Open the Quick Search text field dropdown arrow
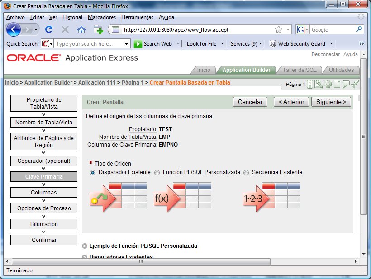The image size is (371, 279). coord(126,44)
